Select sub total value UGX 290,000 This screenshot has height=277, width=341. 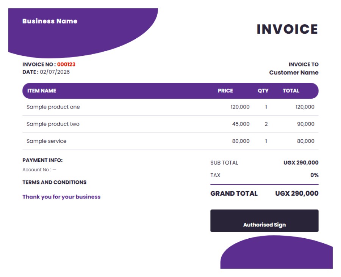click(x=301, y=163)
